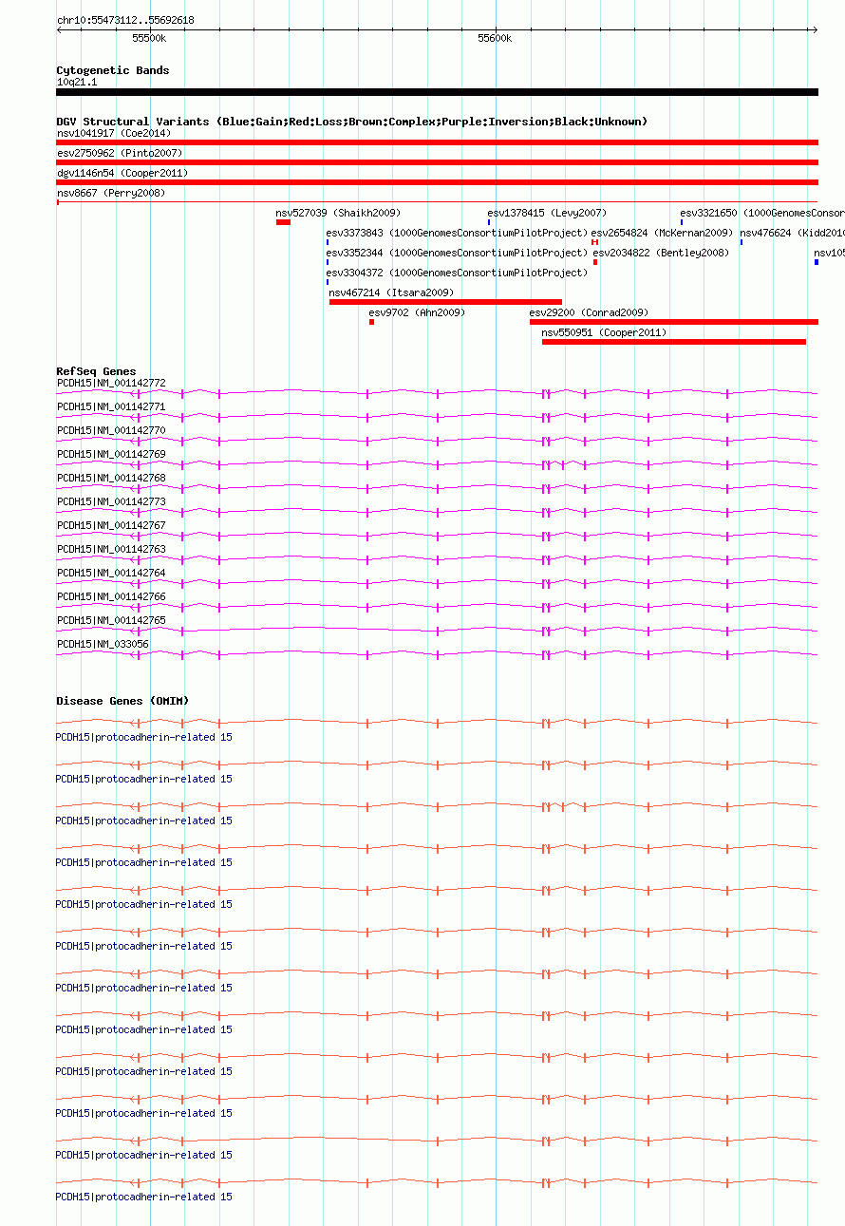Open the DGV Structural Variants track title
The height and width of the screenshot is (1226, 845).
352,122
